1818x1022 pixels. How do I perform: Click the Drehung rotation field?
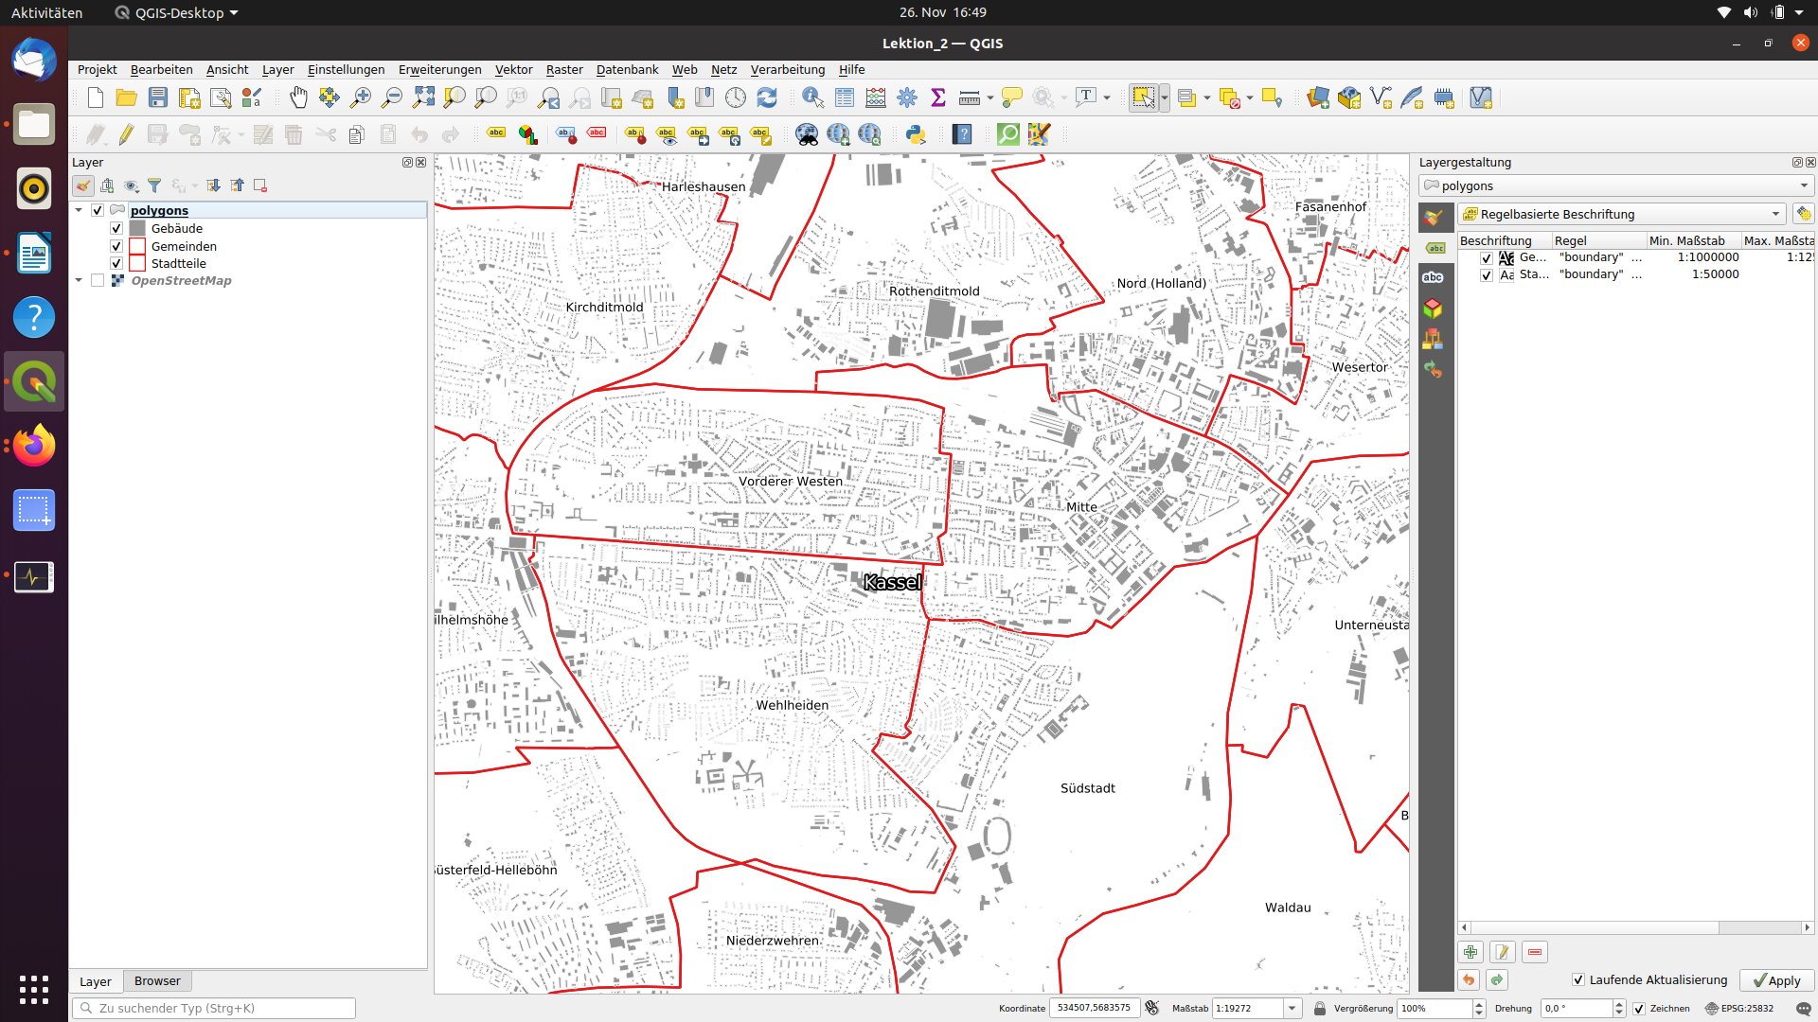click(1577, 1009)
